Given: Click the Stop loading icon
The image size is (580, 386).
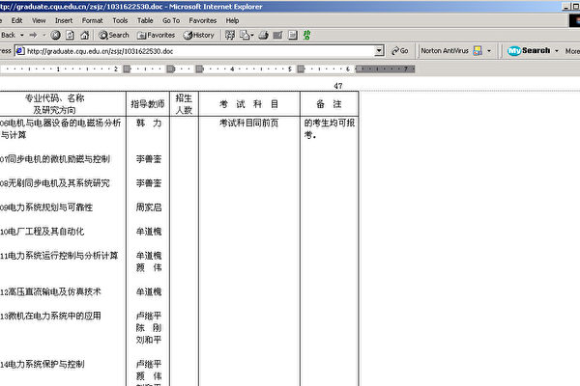Looking at the screenshot, I should click(x=56, y=35).
